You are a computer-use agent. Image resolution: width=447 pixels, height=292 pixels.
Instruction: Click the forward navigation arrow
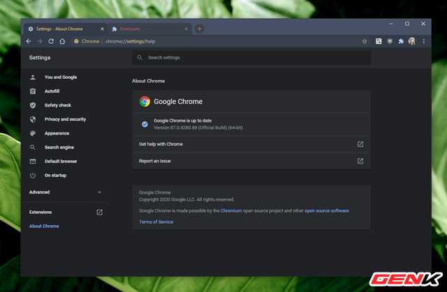(40, 41)
